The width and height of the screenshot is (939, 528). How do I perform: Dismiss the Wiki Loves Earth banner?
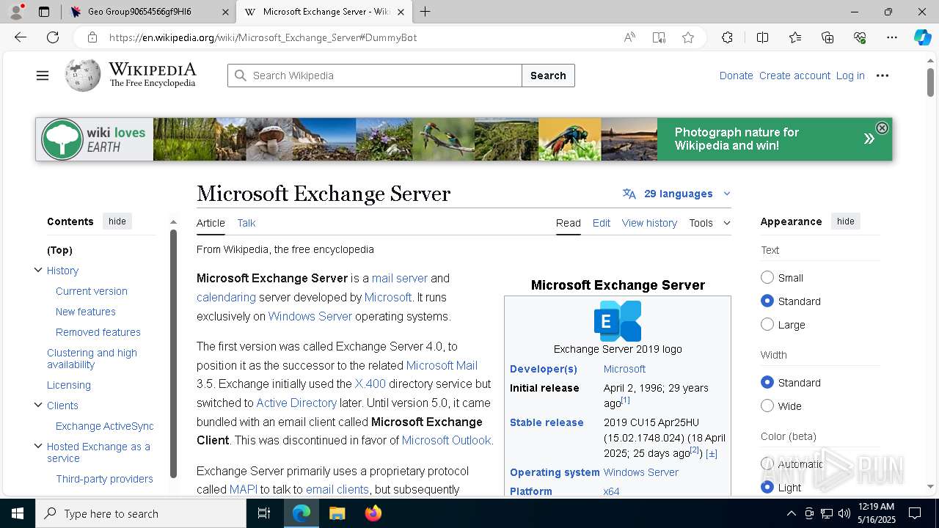click(x=883, y=128)
